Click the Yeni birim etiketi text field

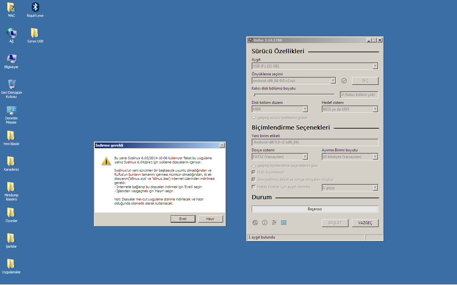(315, 142)
